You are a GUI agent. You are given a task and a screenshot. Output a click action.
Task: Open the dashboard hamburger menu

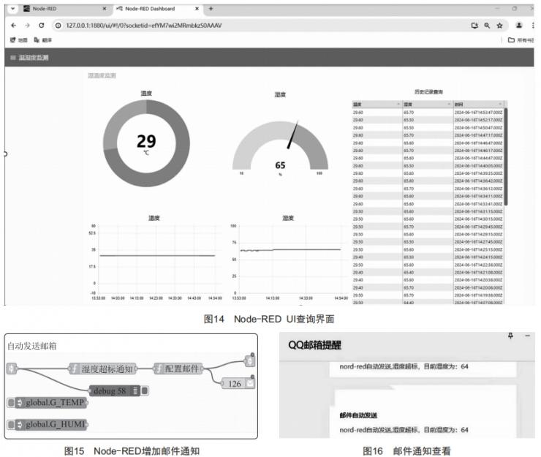coord(12,57)
